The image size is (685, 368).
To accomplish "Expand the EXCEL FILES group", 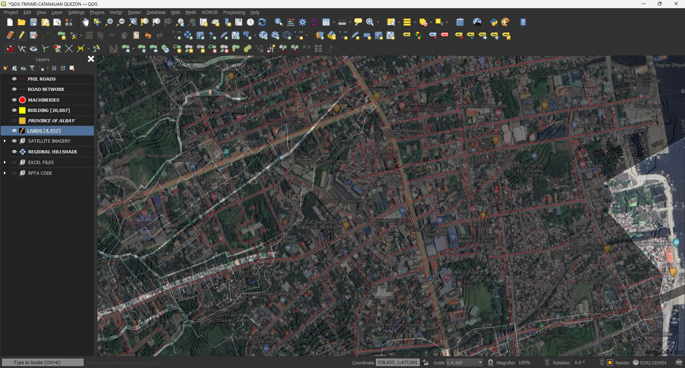I will [x=5, y=162].
